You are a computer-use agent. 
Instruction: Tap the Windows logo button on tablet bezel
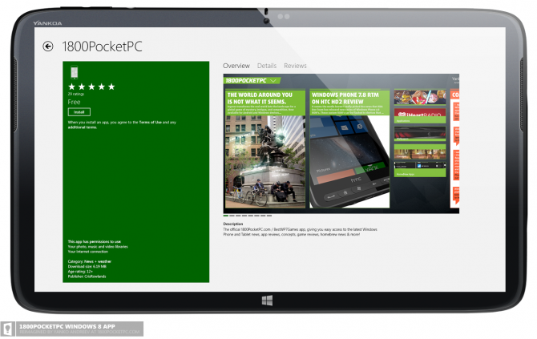(x=267, y=301)
